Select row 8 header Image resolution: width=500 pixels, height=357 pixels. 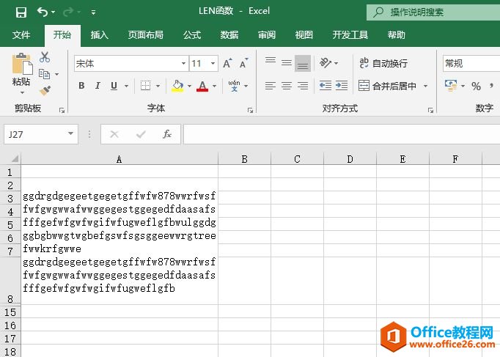pyautogui.click(x=10, y=280)
